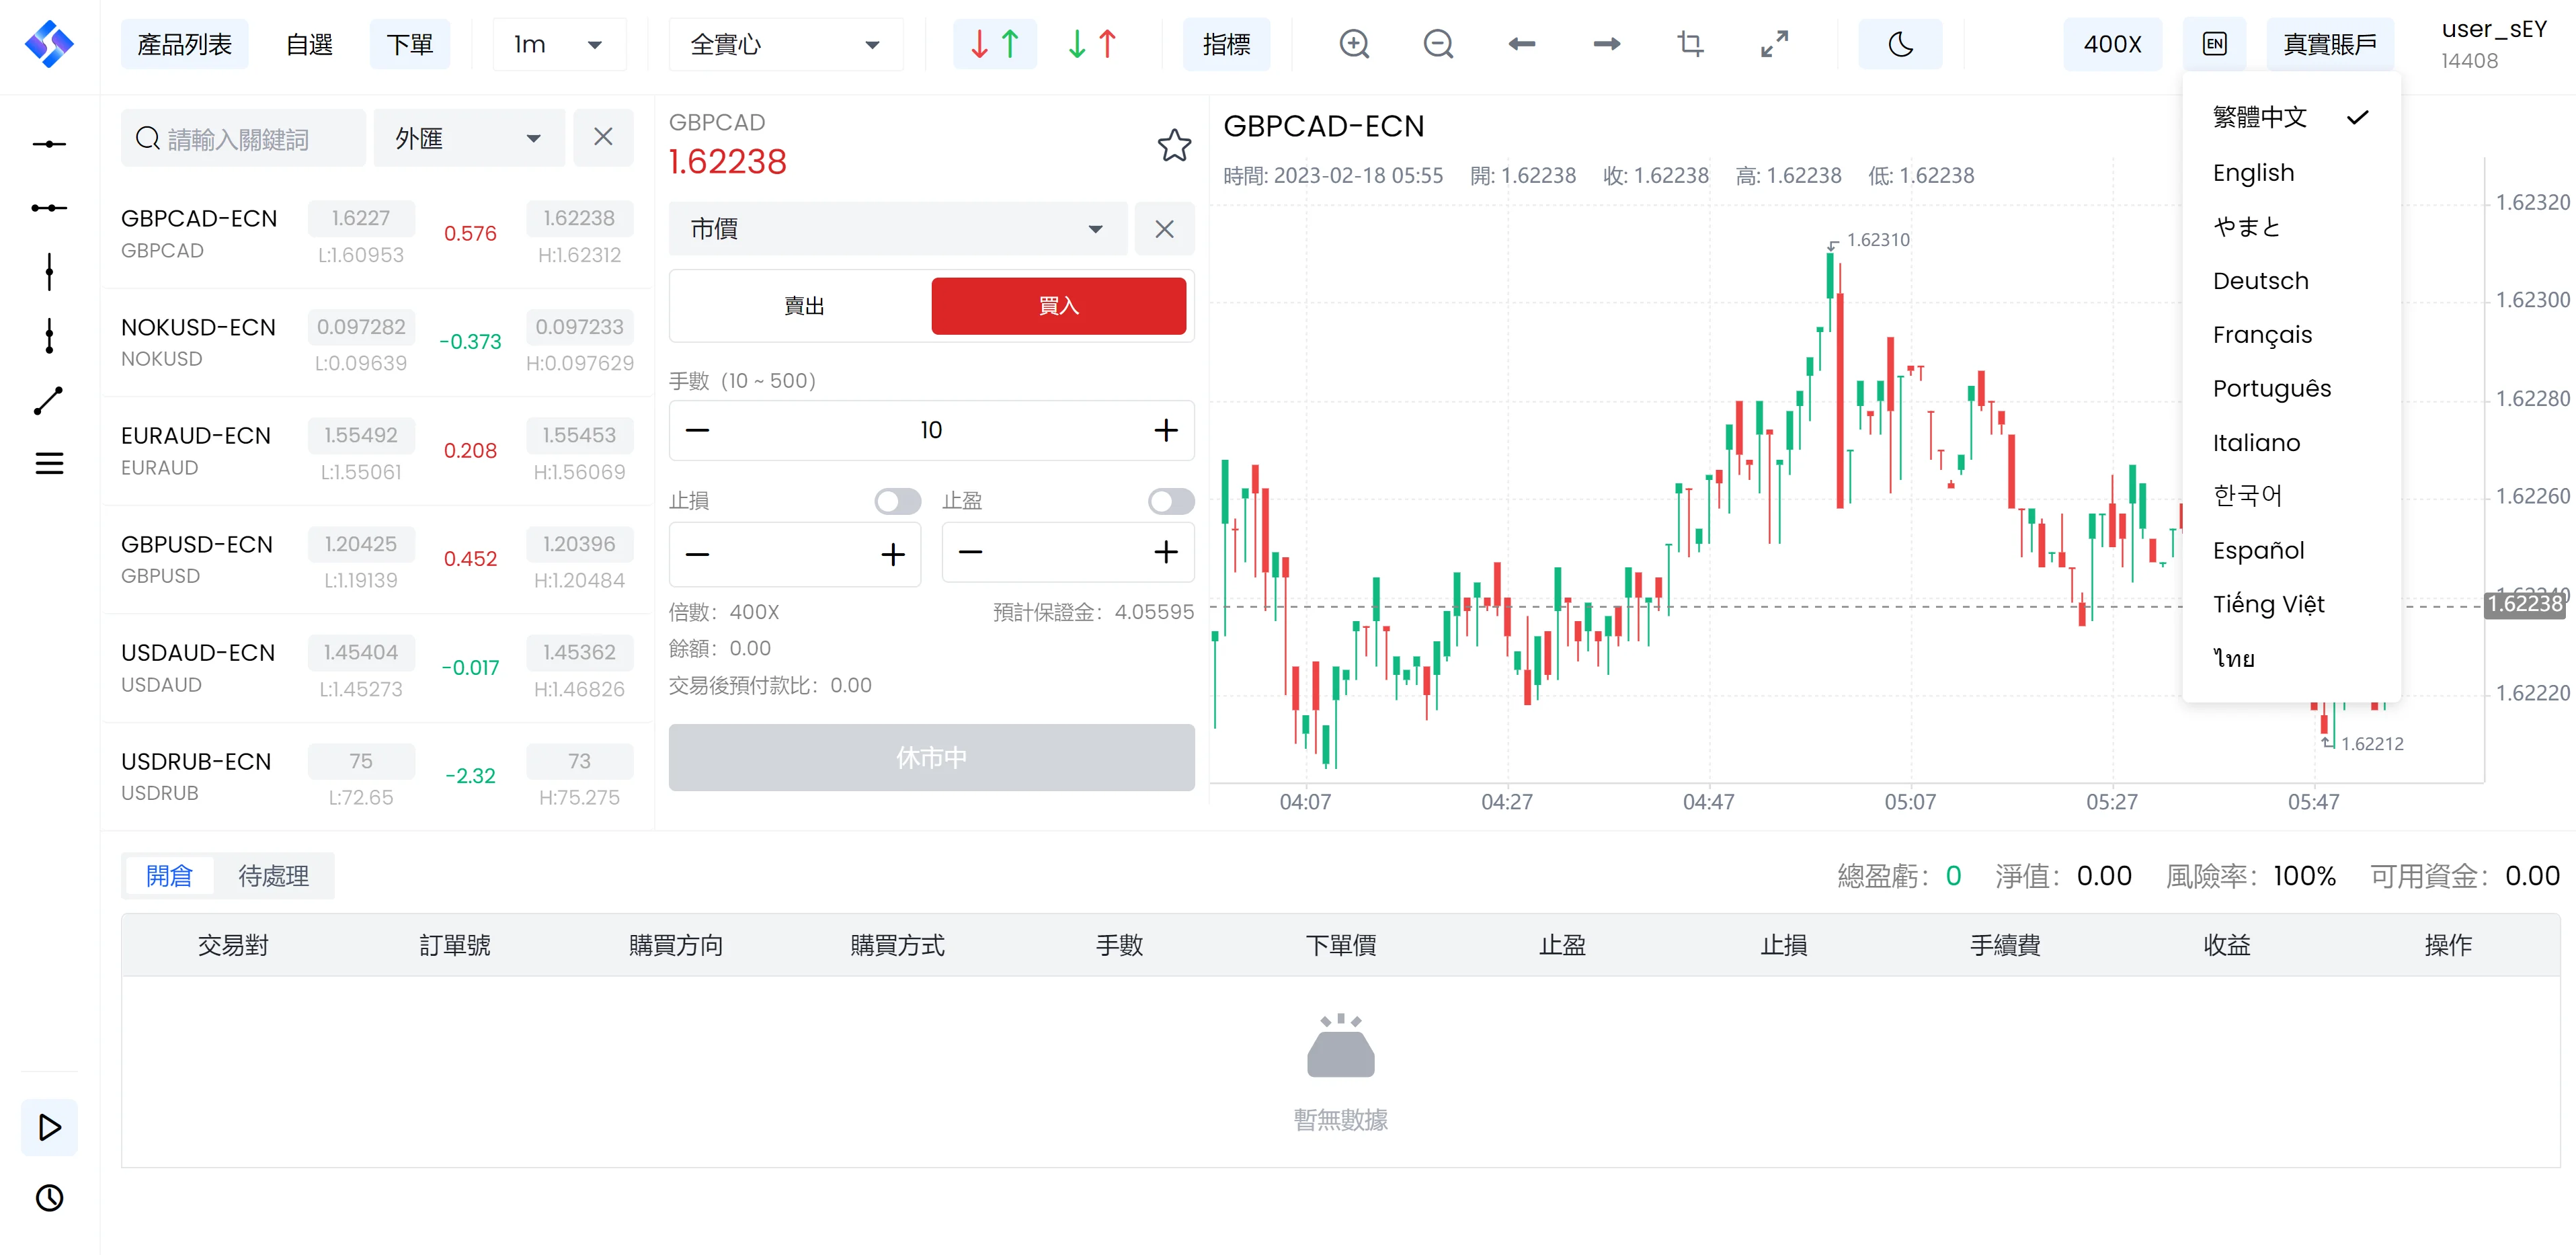Open the 1m timeframe dropdown
This screenshot has width=2576, height=1255.
[x=559, y=44]
